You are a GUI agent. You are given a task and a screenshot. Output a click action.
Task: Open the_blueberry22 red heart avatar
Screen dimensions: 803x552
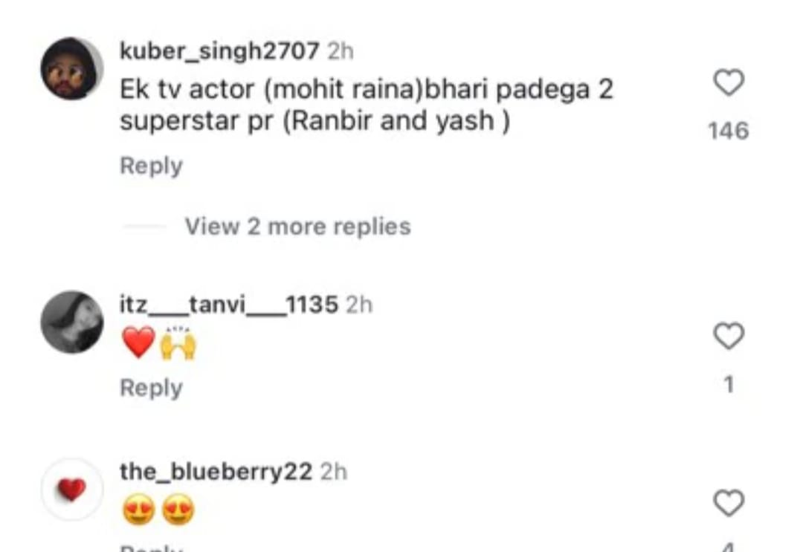[x=71, y=490]
